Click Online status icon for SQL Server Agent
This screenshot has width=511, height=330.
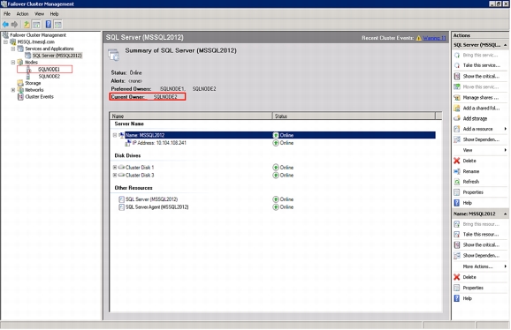click(276, 206)
